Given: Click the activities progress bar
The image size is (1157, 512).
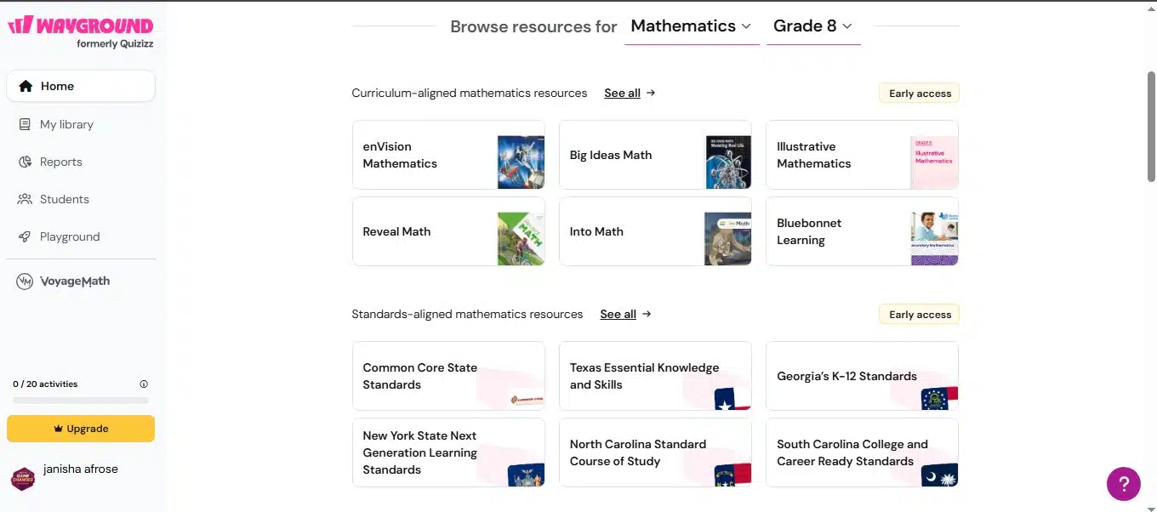Looking at the screenshot, I should [x=81, y=401].
